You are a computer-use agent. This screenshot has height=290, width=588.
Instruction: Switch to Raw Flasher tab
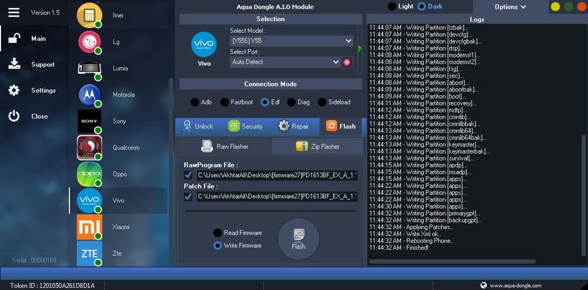click(225, 146)
